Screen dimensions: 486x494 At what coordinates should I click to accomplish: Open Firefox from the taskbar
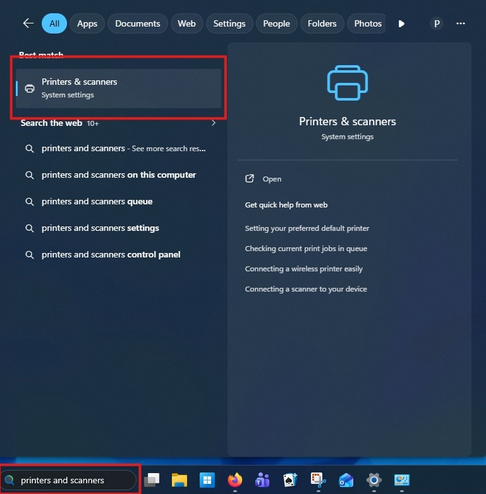click(x=235, y=480)
